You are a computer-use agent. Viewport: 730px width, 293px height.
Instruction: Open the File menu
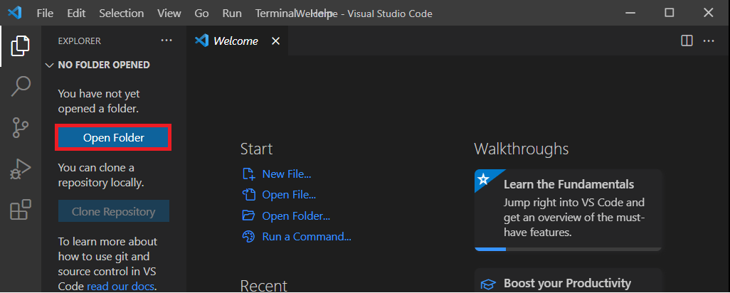click(x=45, y=13)
